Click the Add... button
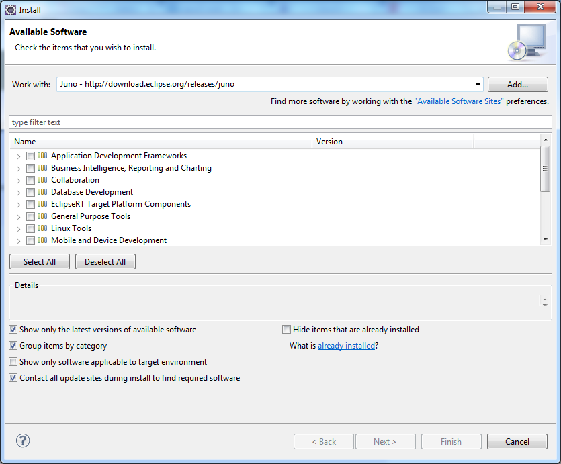561x464 pixels. coord(518,85)
